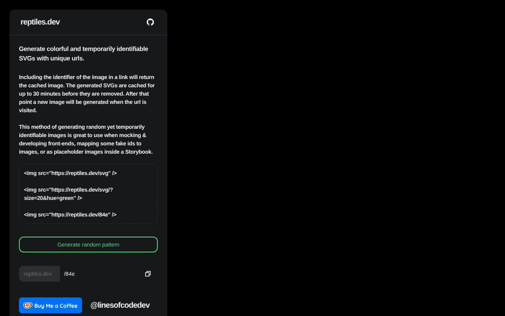Copy the generated URL with copy icon
The width and height of the screenshot is (505, 316).
coord(148,274)
